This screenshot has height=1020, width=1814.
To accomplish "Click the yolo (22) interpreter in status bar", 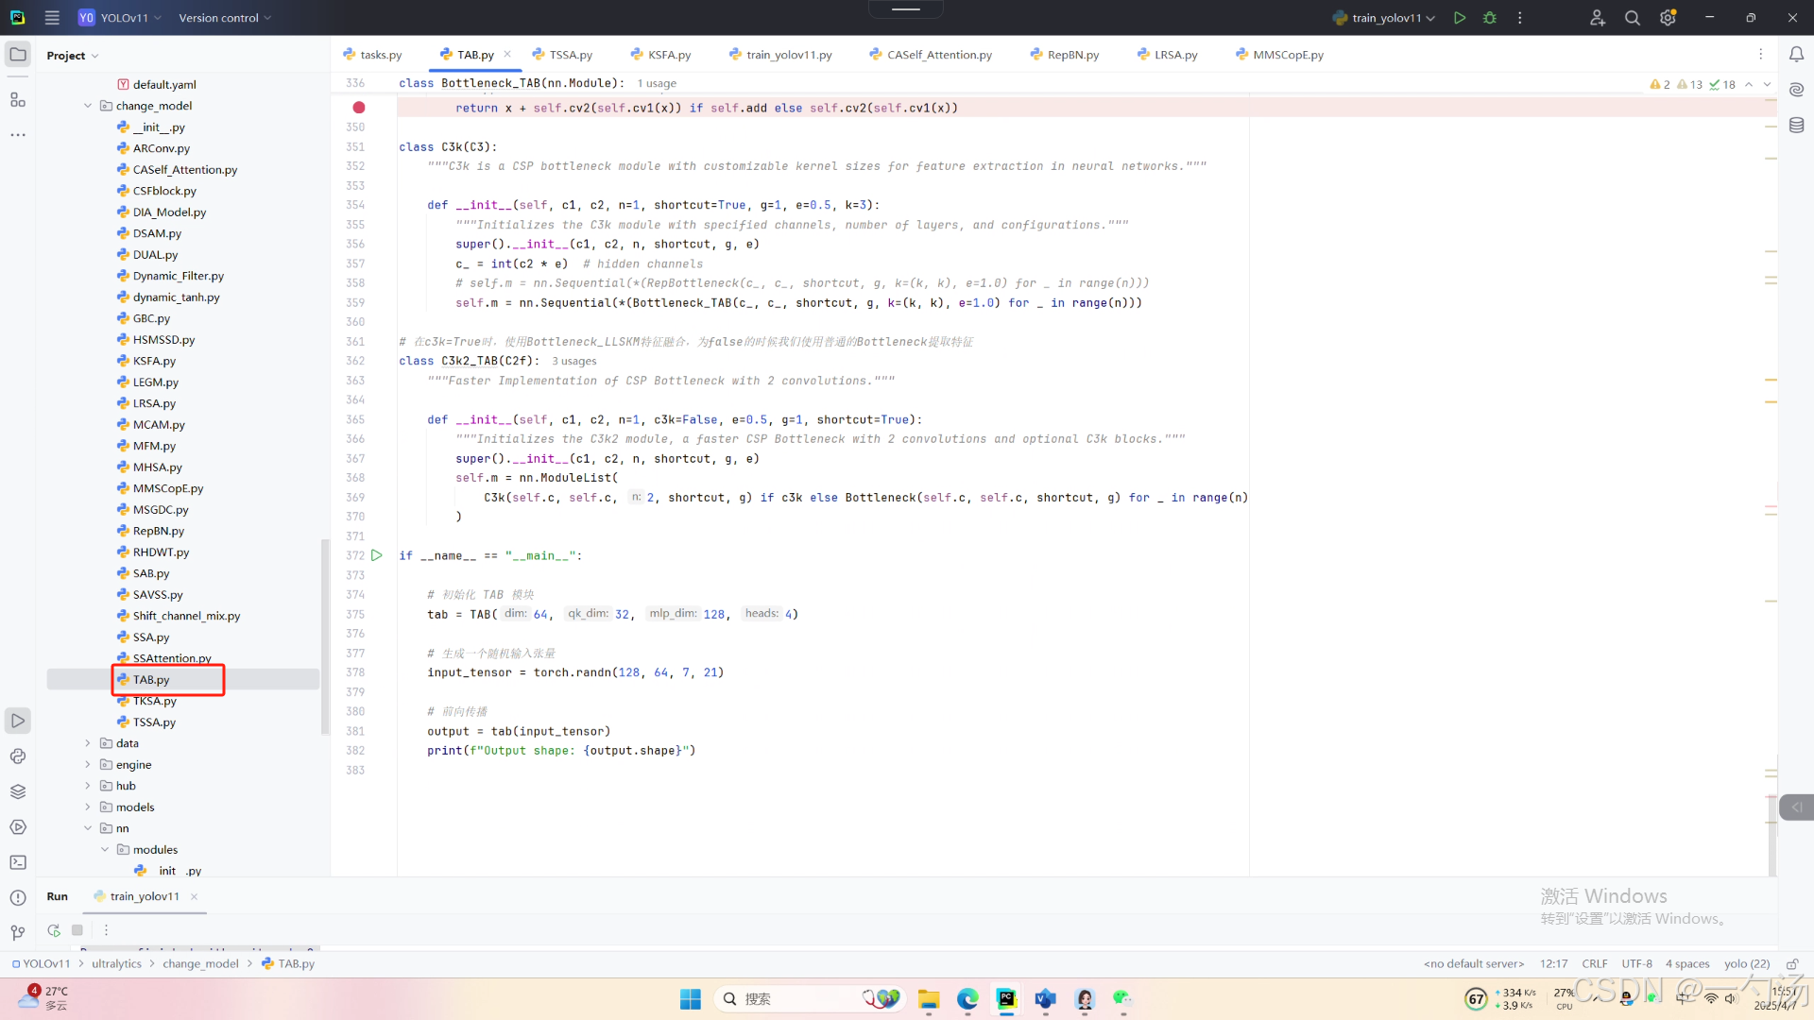I will click(1746, 964).
